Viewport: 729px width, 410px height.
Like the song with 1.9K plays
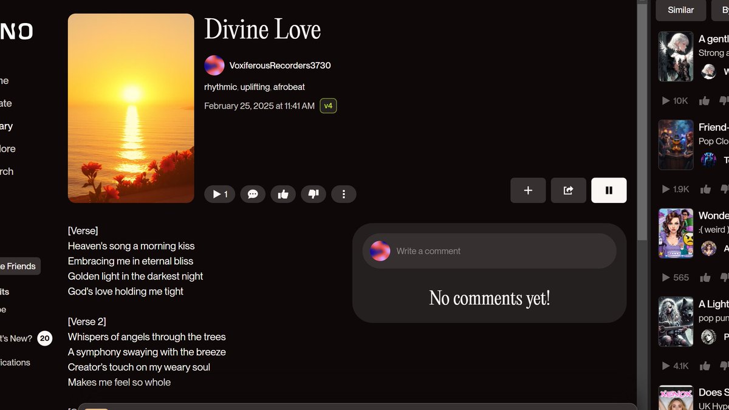point(705,189)
